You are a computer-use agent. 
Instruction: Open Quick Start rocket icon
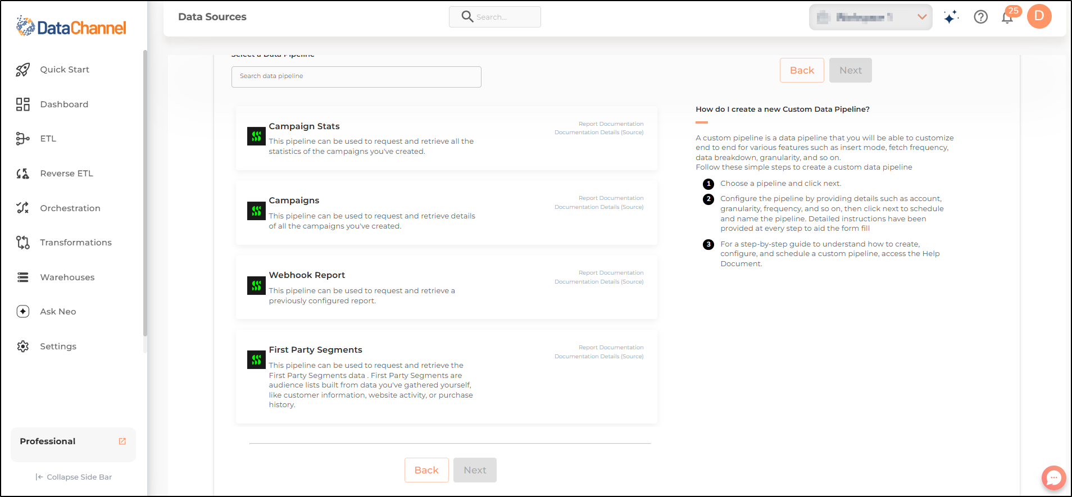(x=22, y=70)
